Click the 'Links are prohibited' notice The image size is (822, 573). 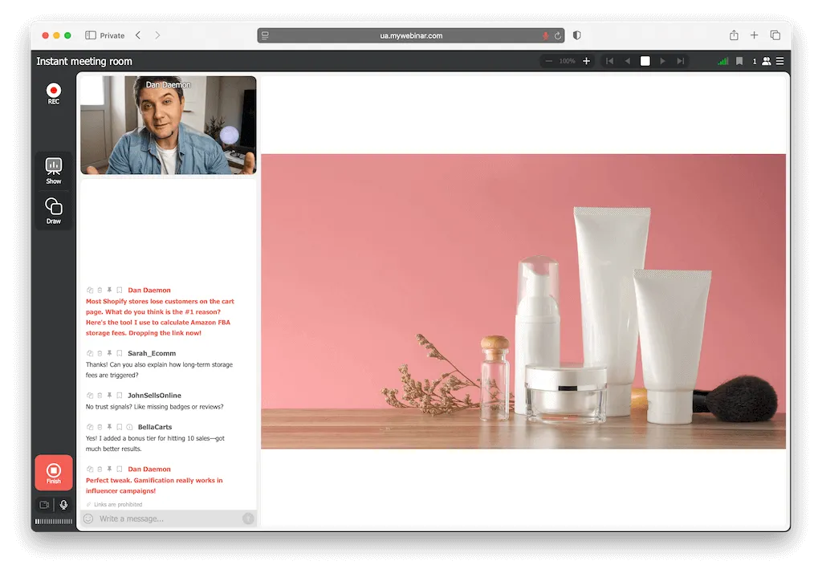point(114,504)
